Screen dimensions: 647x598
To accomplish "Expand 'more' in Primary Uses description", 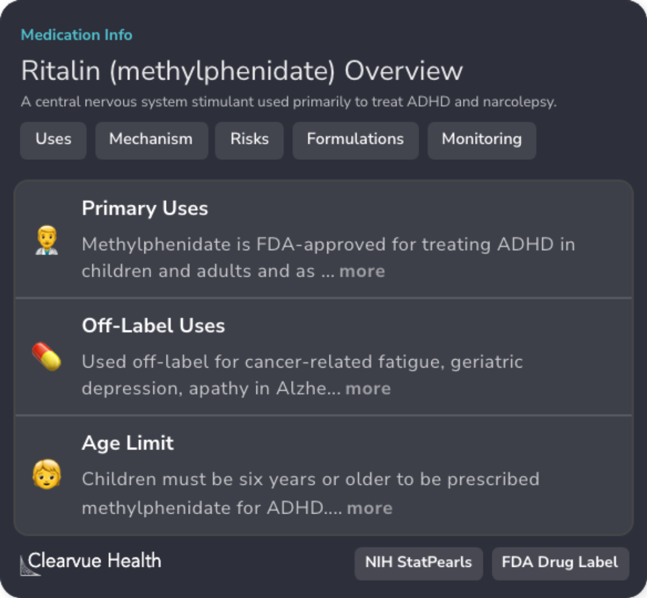I will pos(362,271).
